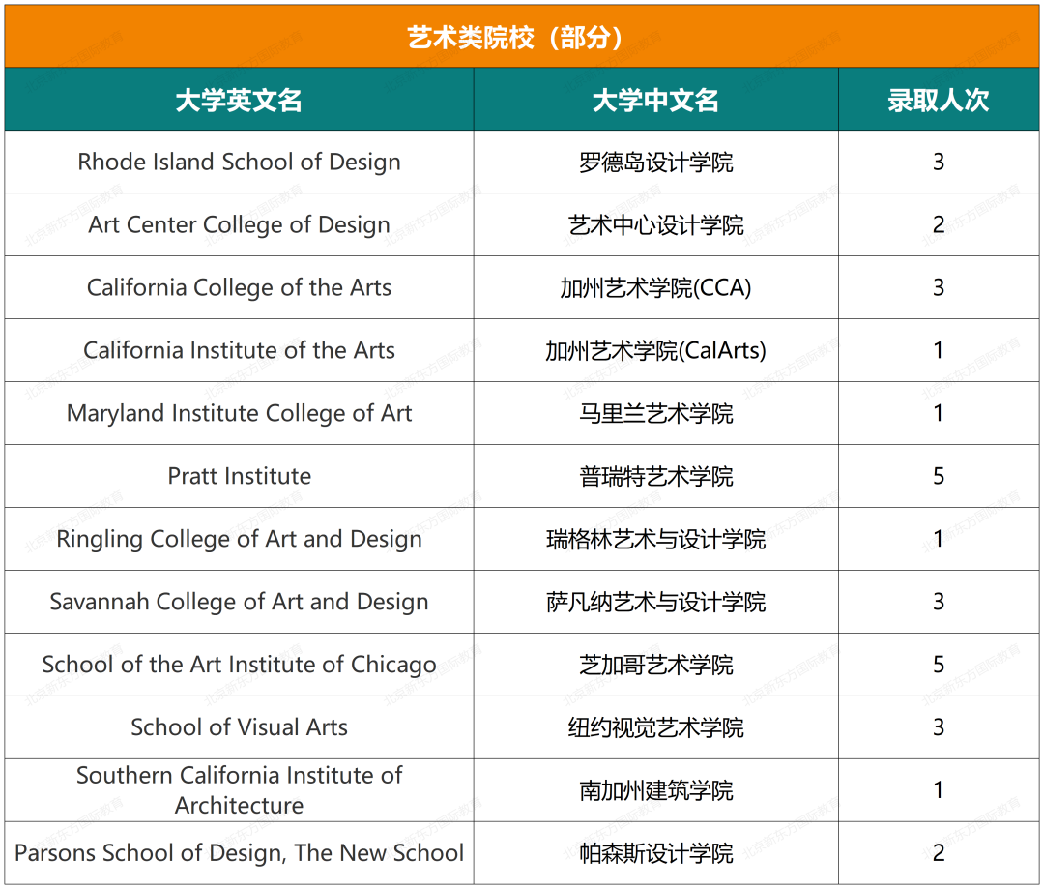The height and width of the screenshot is (889, 1044).
Task: Click "Parsons School of Design, The New School"
Action: pos(239,852)
